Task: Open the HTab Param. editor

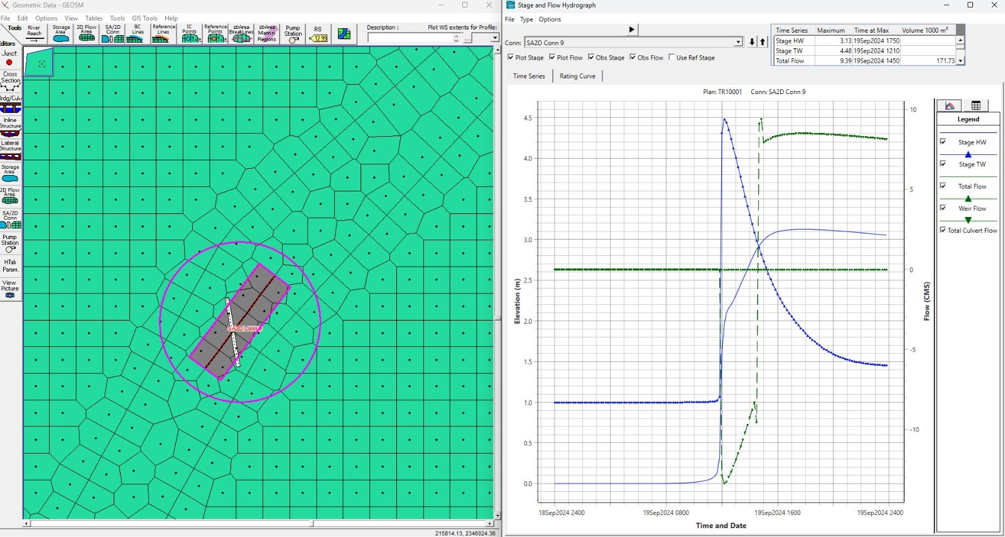Action: point(10,266)
